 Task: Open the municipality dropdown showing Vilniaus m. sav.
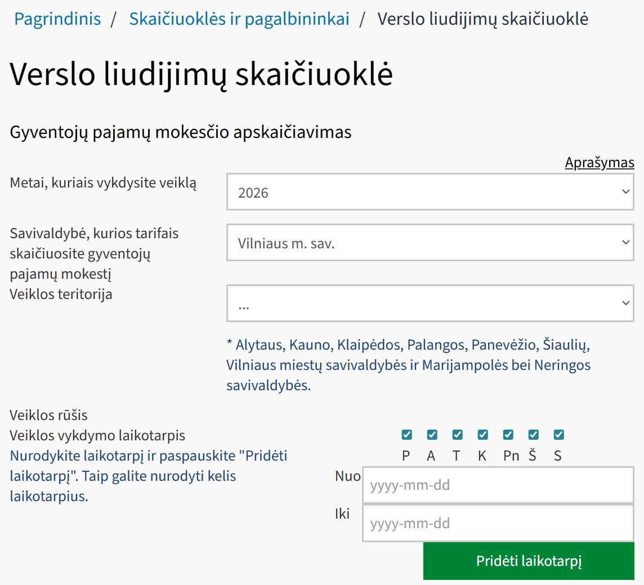[x=431, y=242]
